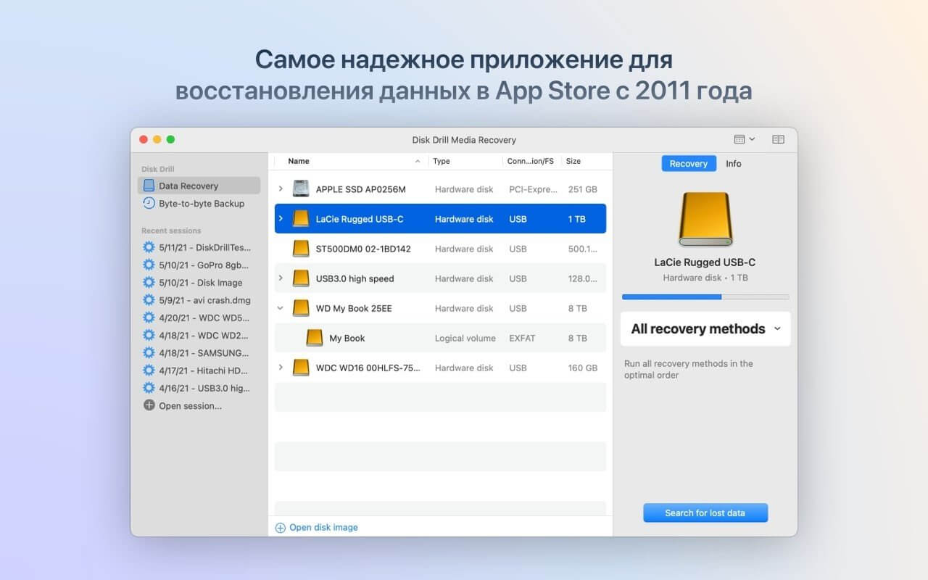Click the LaCie Rugged USB-C orange drive icon
The height and width of the screenshot is (580, 928).
[301, 218]
